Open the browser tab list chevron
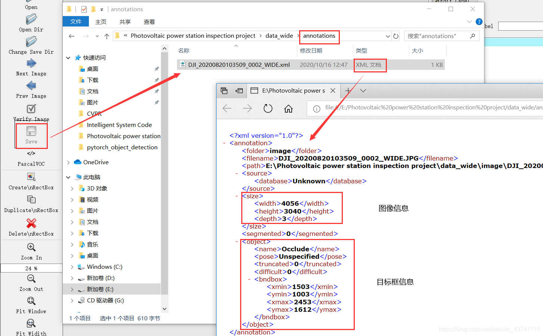This screenshot has width=543, height=336. pos(363,91)
